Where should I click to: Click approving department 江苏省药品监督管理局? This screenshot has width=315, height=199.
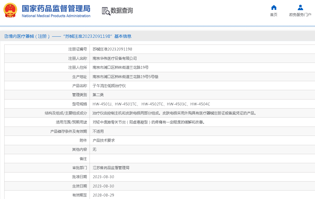coord(111,168)
